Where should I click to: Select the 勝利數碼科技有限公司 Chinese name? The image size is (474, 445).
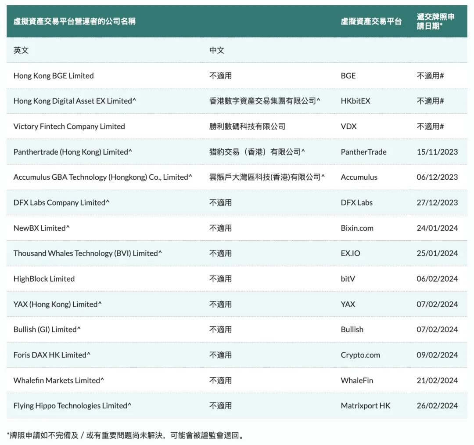[x=247, y=127]
